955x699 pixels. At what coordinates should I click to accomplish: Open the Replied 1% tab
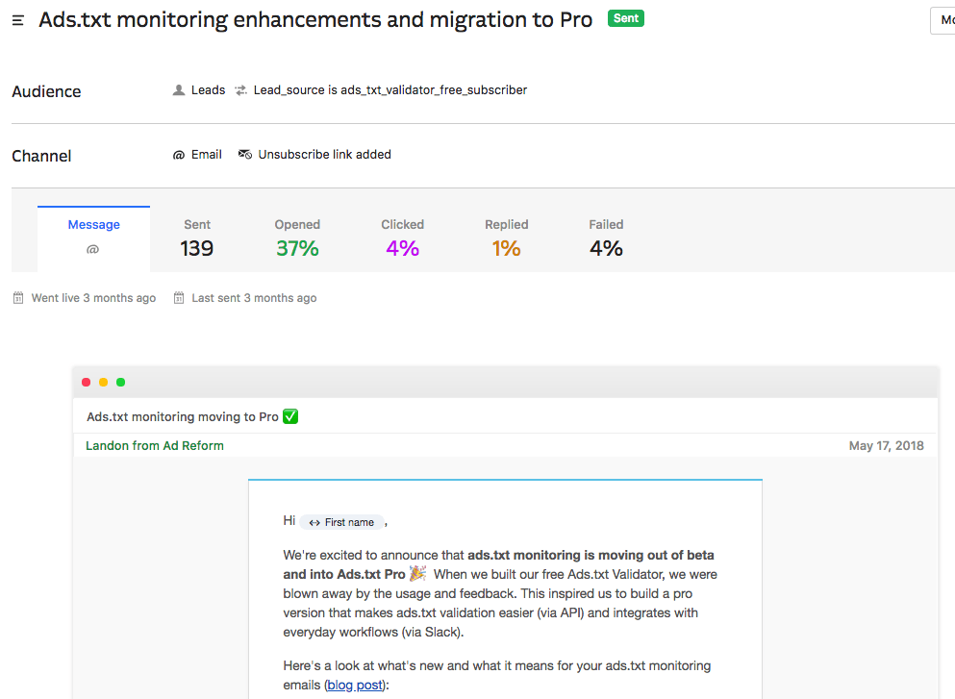[x=506, y=237]
